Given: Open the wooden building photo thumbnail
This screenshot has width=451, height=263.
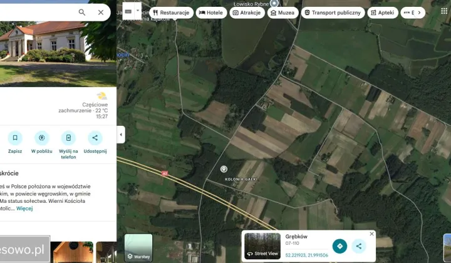Looking at the screenshot, I should (72, 252).
